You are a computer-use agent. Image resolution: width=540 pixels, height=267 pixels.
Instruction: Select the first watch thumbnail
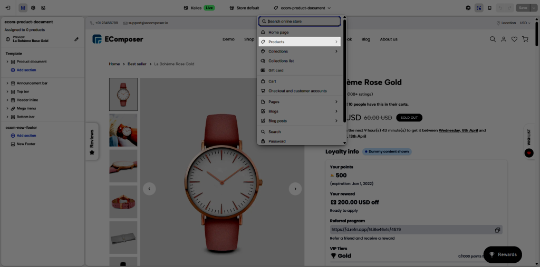click(x=123, y=94)
